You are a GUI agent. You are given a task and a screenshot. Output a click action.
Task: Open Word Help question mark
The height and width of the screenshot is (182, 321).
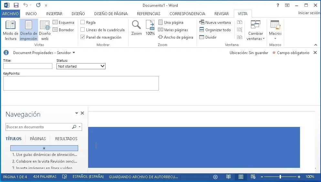click(278, 5)
